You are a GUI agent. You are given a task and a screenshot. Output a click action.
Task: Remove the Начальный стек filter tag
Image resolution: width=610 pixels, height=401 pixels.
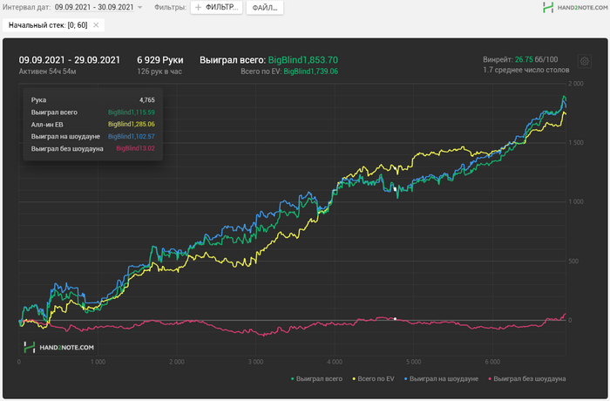96,25
